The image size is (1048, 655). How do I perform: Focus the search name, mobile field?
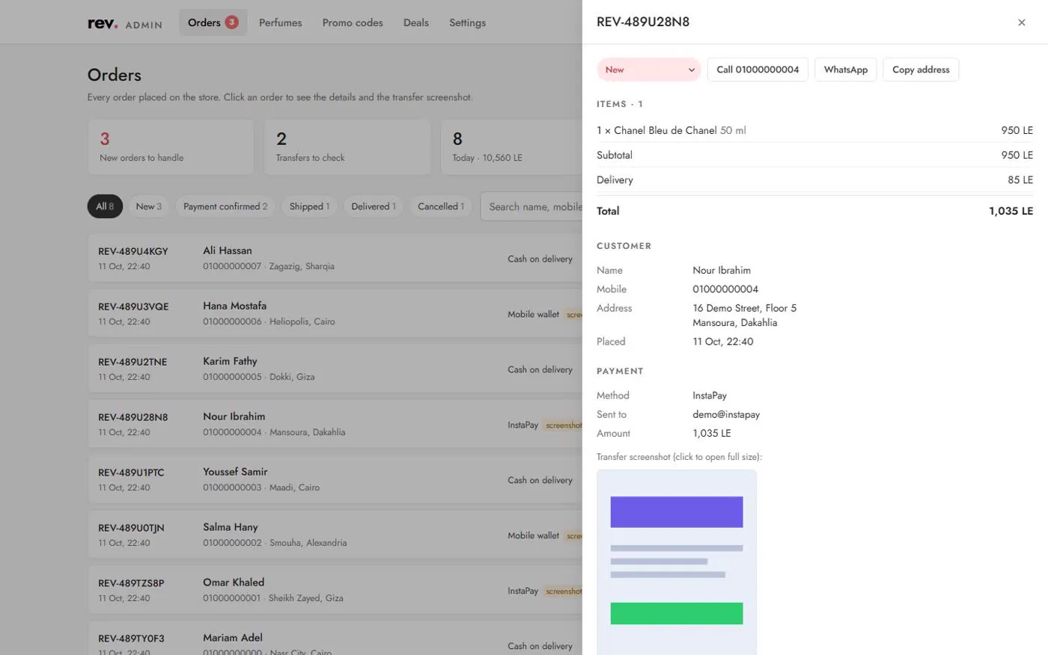[533, 206]
